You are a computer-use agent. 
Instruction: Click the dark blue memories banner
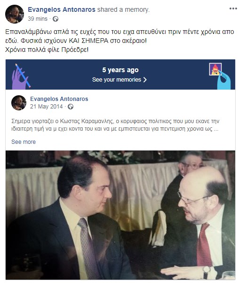point(120,75)
